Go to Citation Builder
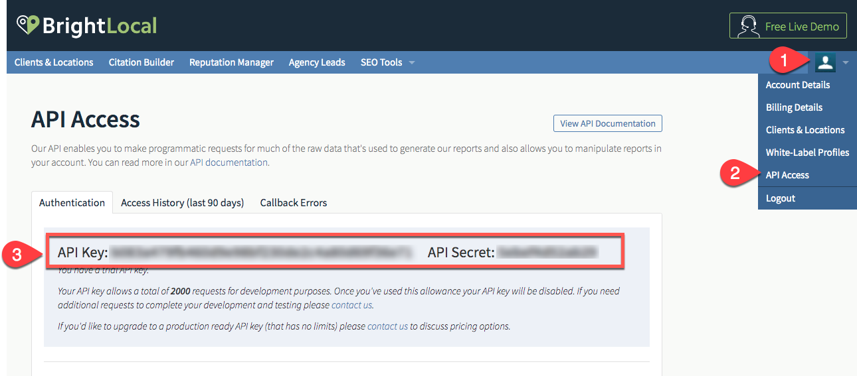The width and height of the screenshot is (857, 376). point(142,62)
